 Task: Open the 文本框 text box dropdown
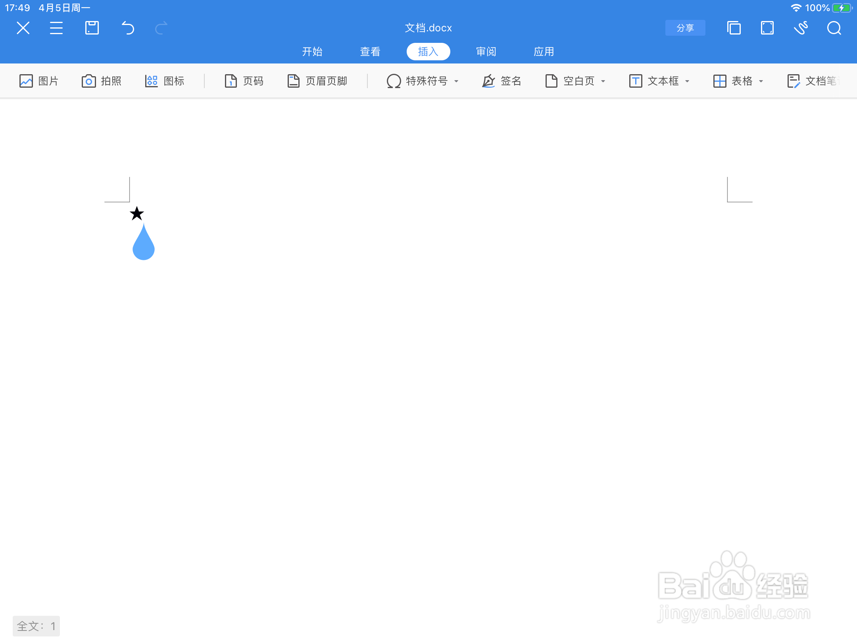(688, 81)
